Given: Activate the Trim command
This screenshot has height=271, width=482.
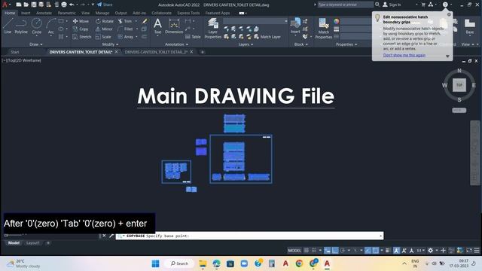Looking at the screenshot, I should tap(125, 21).
